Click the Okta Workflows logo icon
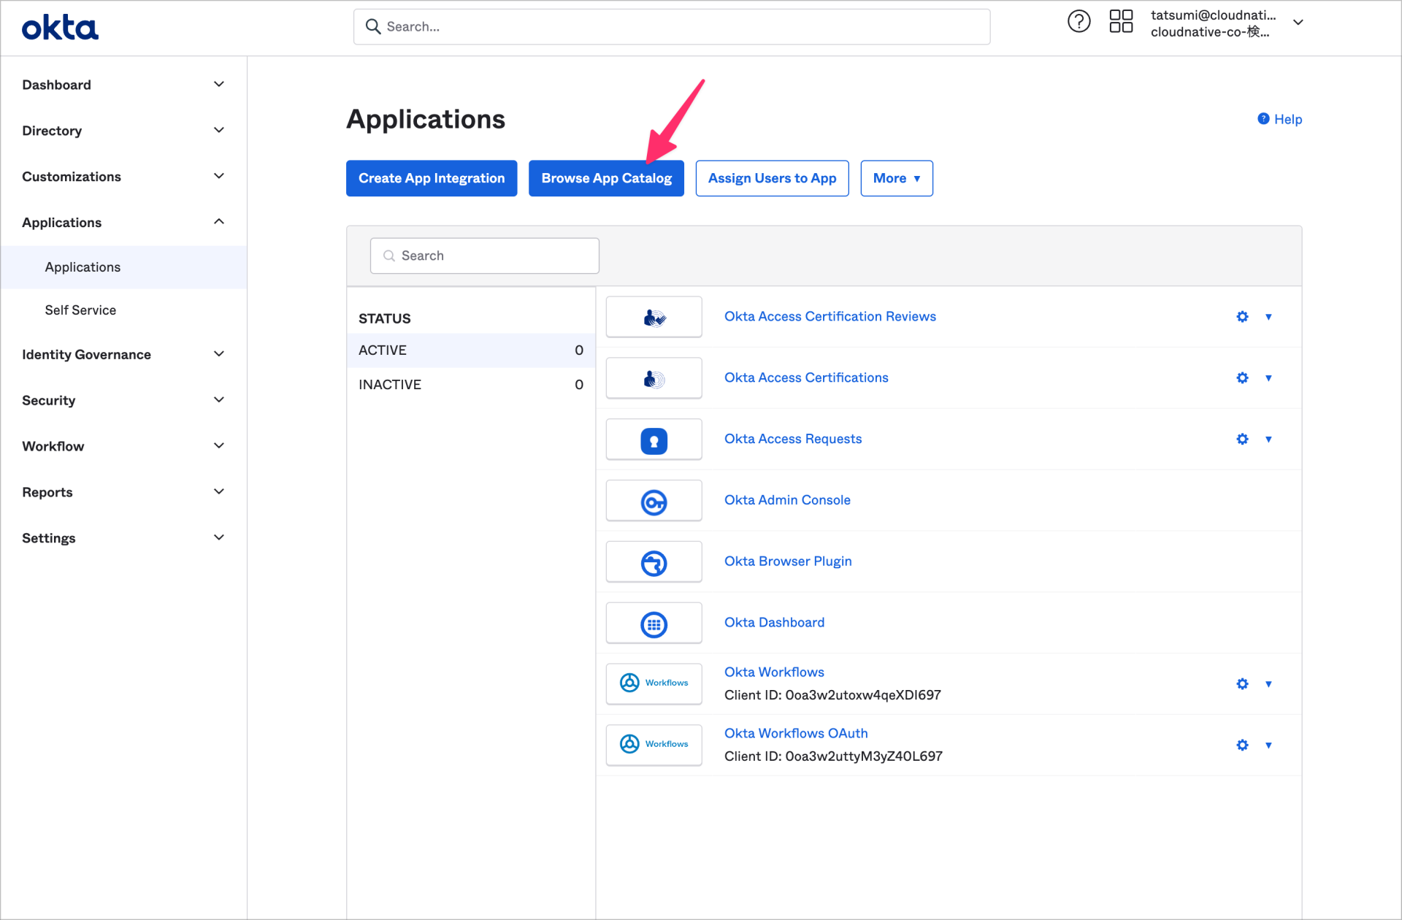Viewport: 1402px width, 920px height. tap(629, 683)
